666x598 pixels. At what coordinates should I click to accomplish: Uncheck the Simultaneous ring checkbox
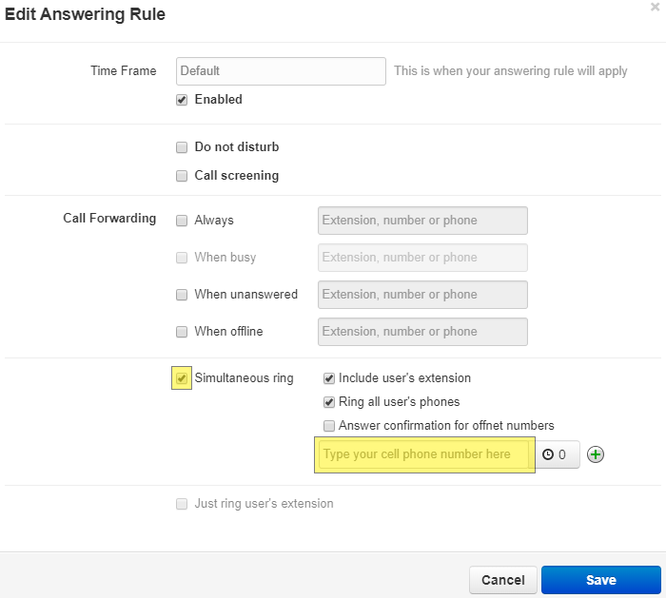[182, 378]
